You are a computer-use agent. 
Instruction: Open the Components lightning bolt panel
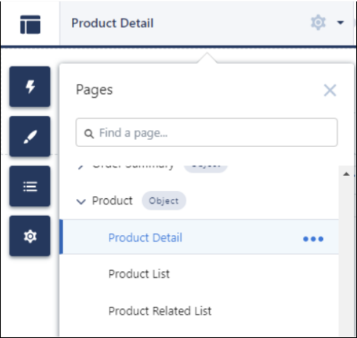pyautogui.click(x=30, y=87)
